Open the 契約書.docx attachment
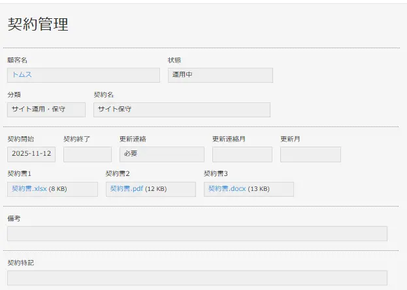The height and width of the screenshot is (290, 407). (227, 189)
